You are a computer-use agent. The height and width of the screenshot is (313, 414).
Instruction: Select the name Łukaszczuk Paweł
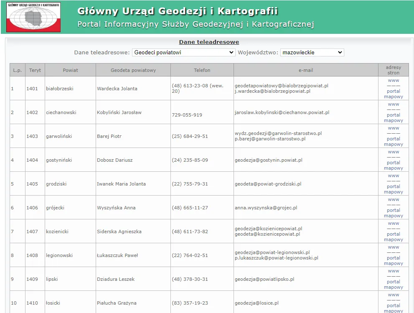pos(117,255)
